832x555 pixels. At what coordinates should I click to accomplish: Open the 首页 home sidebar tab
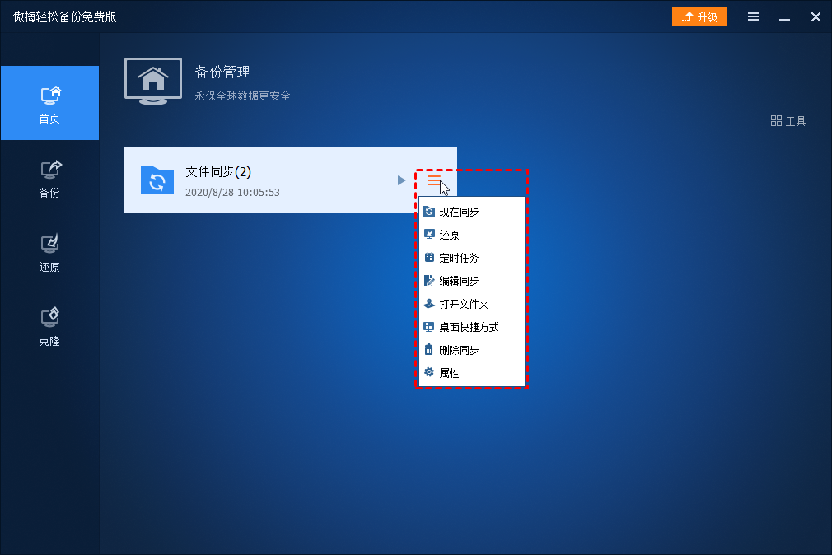point(50,103)
